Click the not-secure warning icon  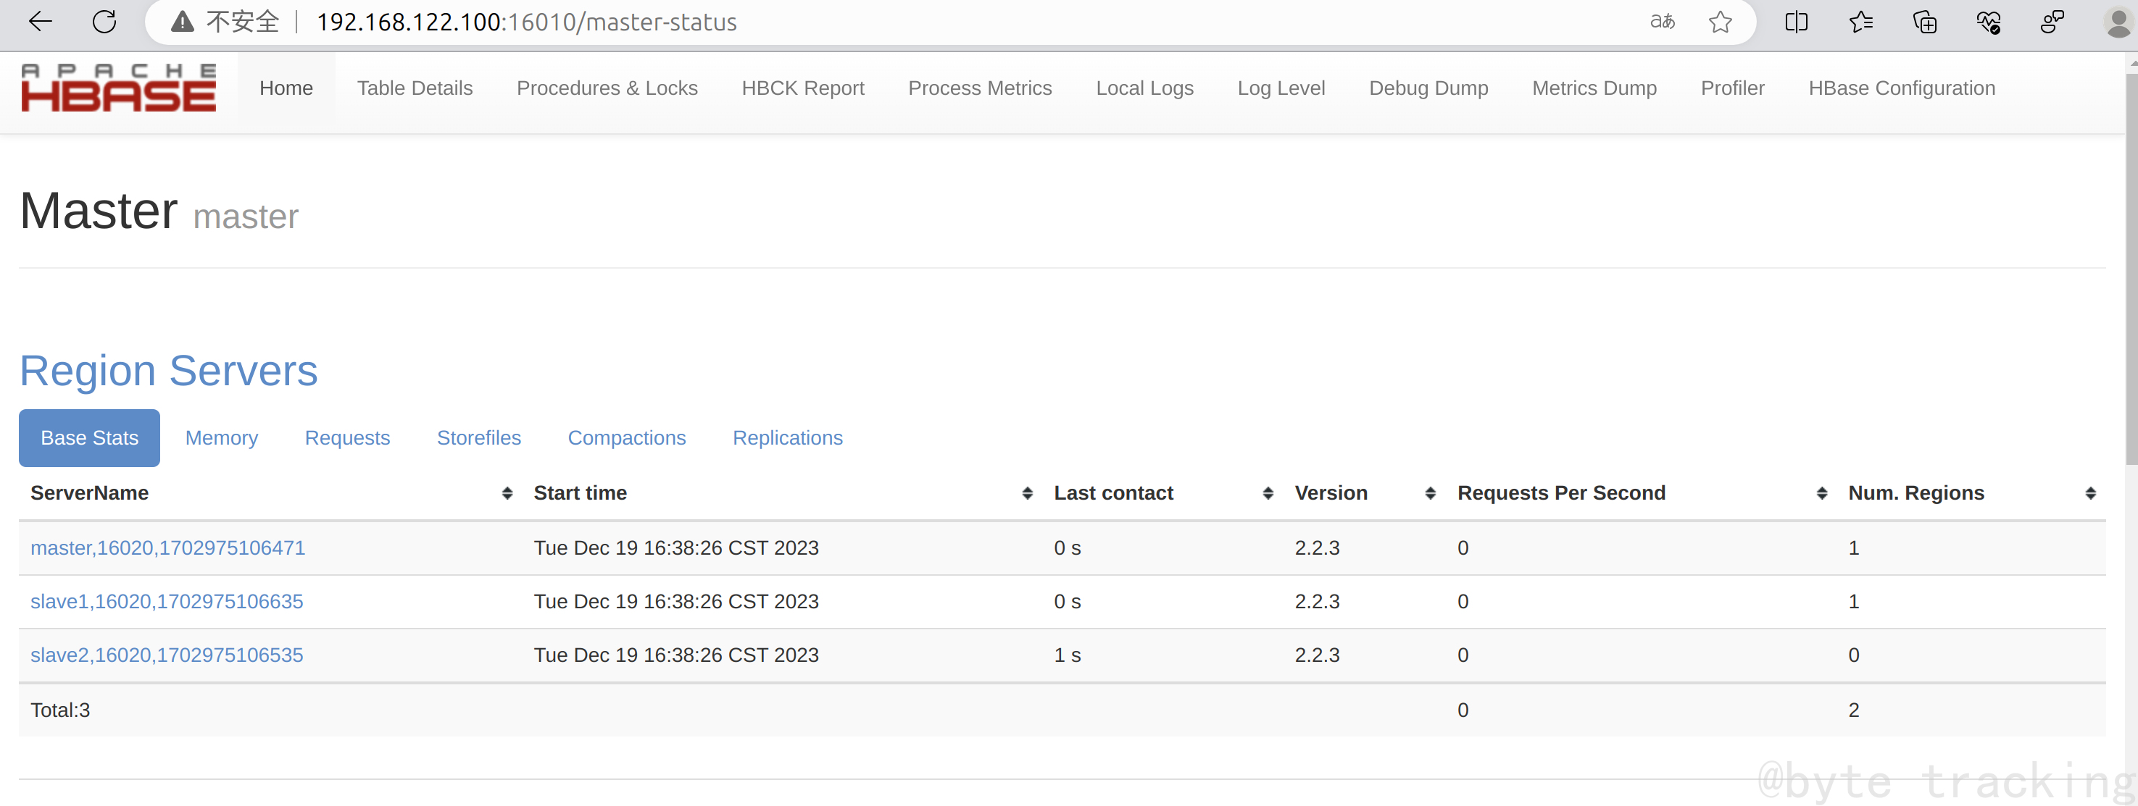coord(183,22)
